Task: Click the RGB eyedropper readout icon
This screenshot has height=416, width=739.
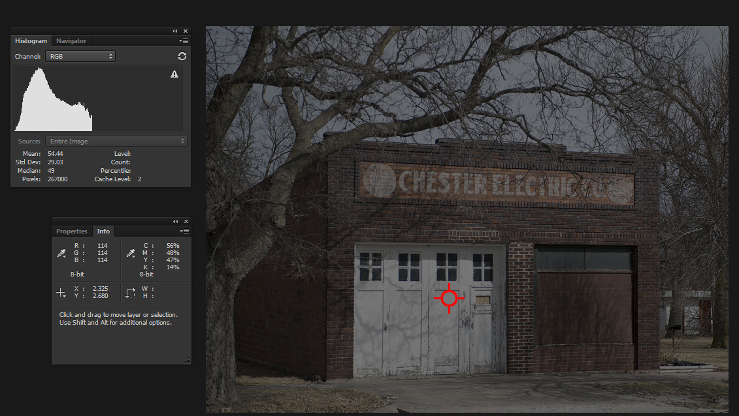Action: [61, 254]
